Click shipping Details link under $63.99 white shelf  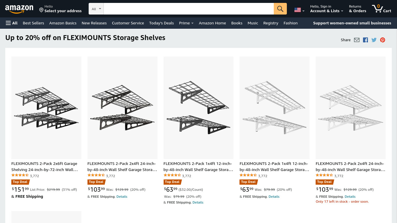tap(274, 197)
